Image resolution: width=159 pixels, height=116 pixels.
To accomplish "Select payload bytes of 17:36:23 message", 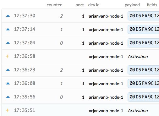I will click(x=143, y=70).
